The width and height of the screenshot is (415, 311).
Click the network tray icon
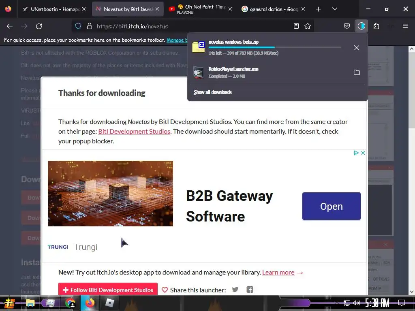click(x=347, y=303)
